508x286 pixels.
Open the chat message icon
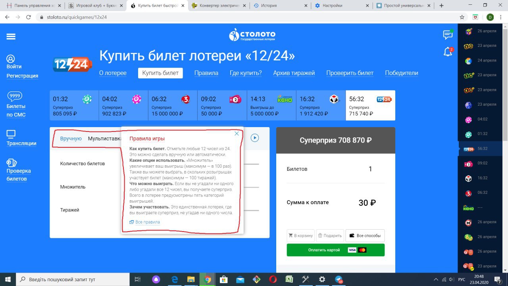coord(448,35)
